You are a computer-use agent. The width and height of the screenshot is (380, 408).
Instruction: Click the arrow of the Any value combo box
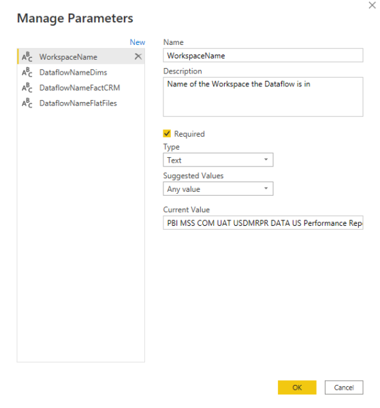[x=266, y=188]
